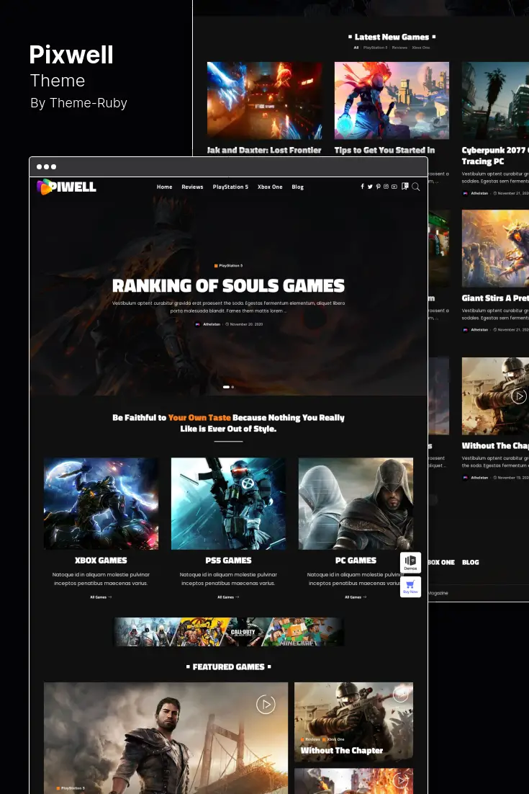Click the BOX ONE footer link in back window
Viewport: 529px width, 794px height.
click(441, 562)
